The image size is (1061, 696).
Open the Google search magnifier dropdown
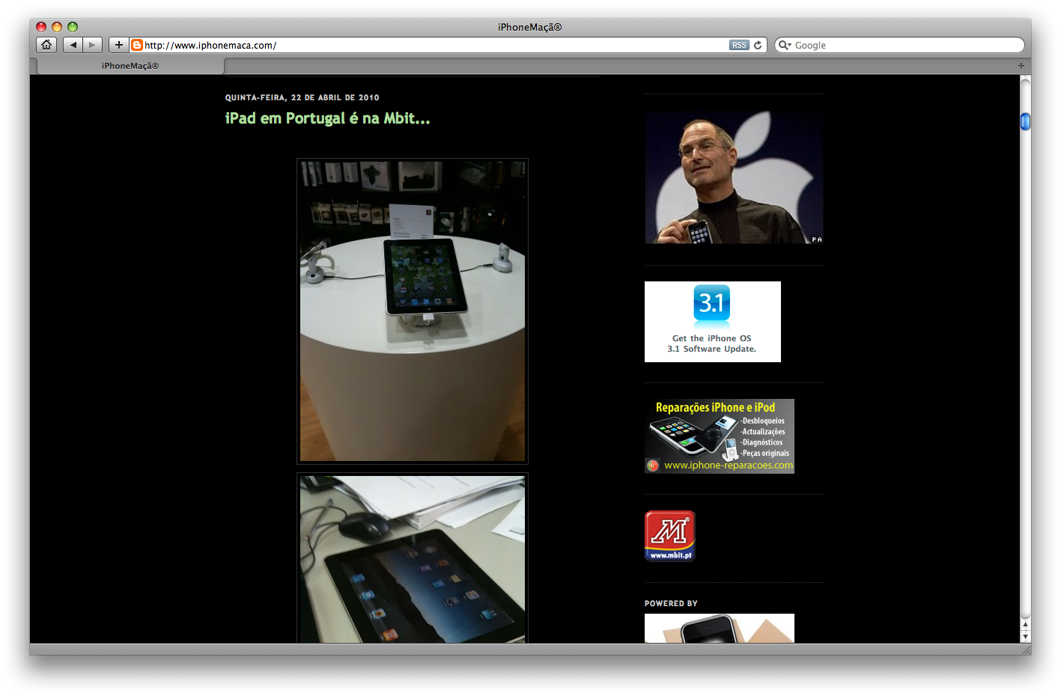(x=785, y=45)
